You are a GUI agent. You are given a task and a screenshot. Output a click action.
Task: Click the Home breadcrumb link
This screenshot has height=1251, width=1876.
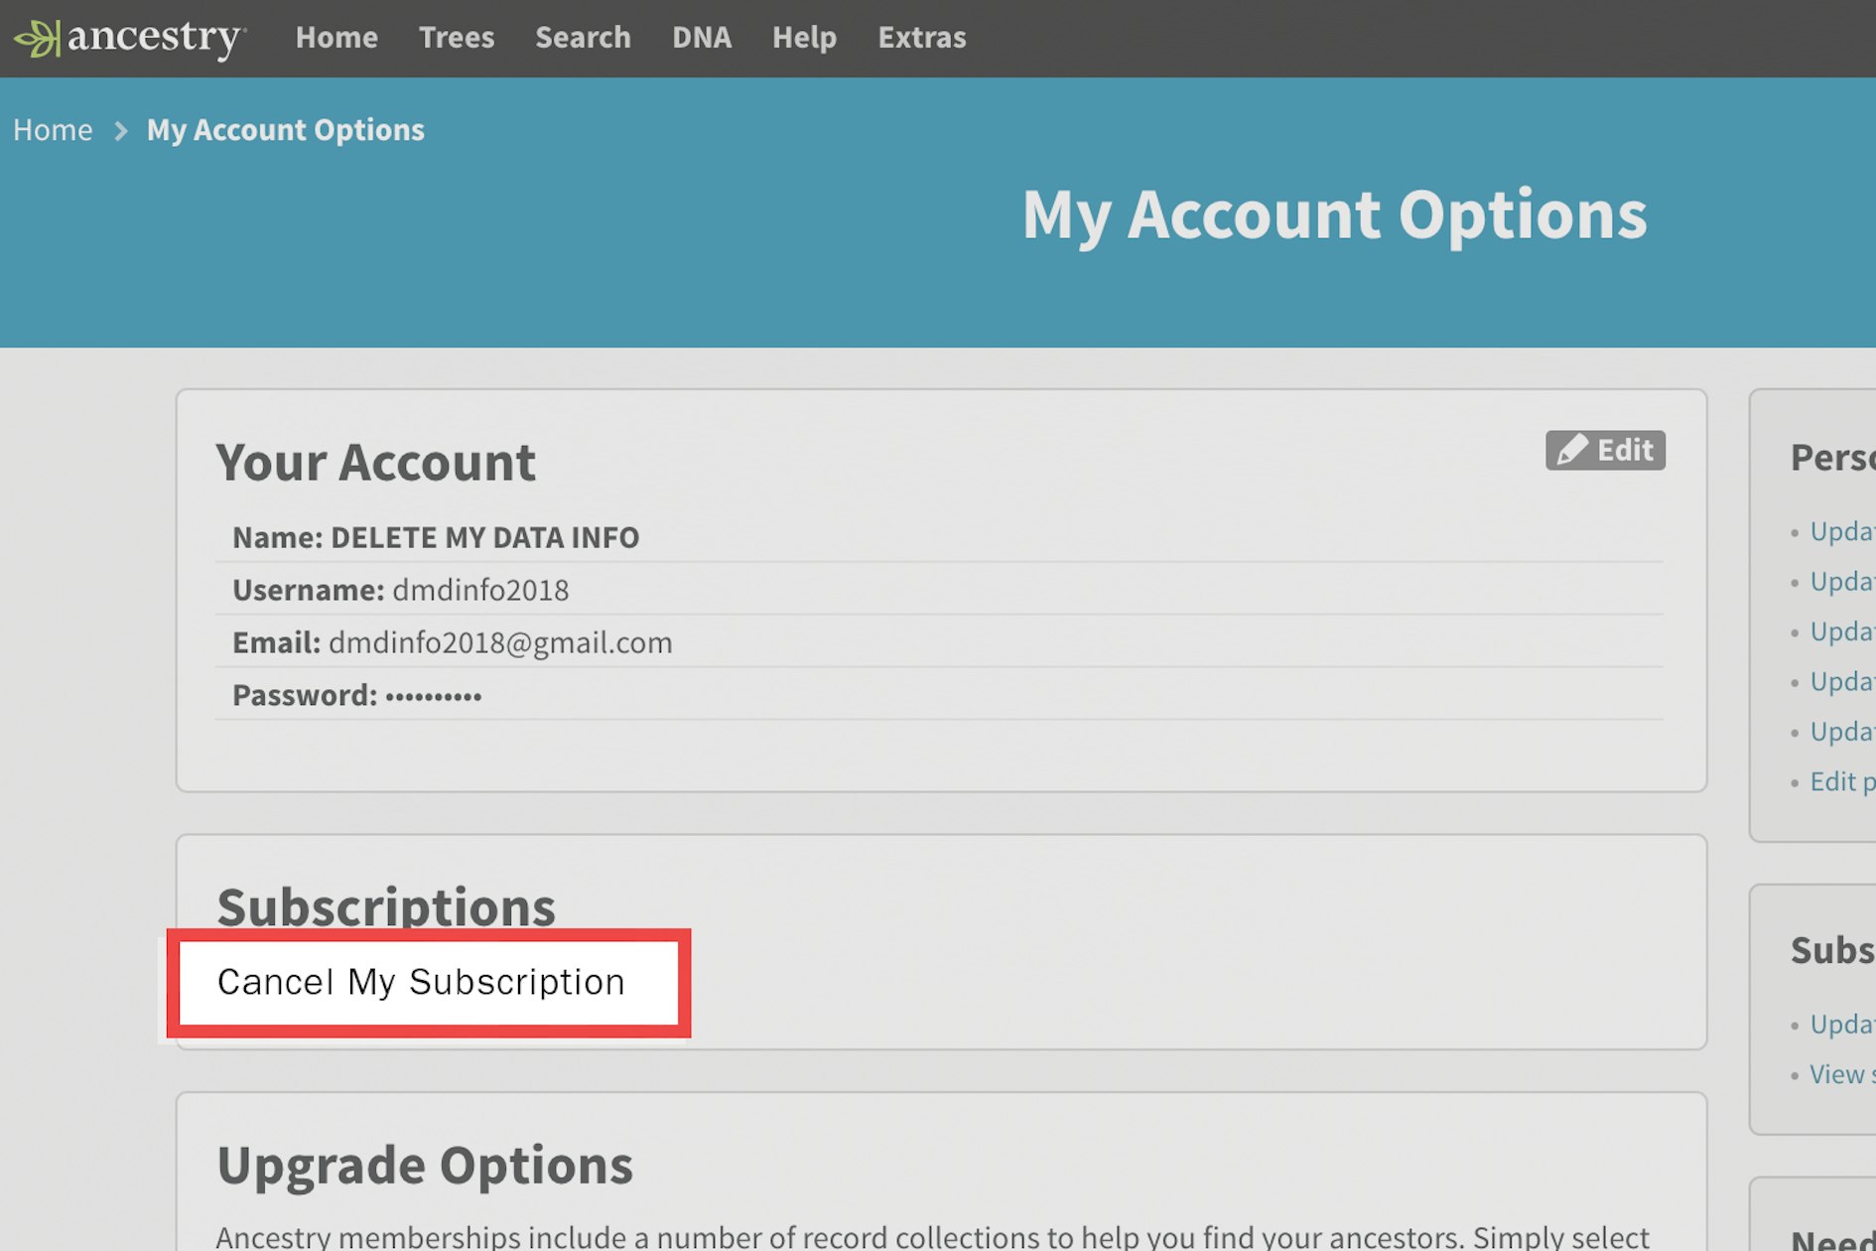pyautogui.click(x=53, y=129)
